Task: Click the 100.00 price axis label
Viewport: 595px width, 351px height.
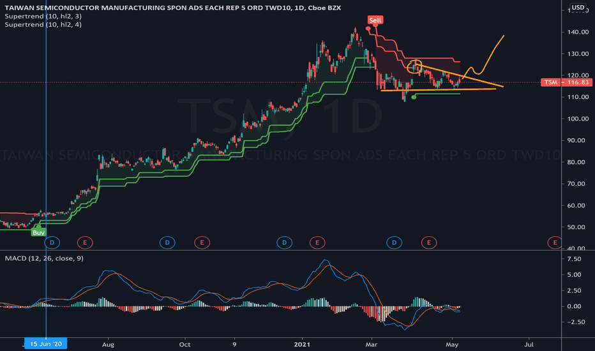Action: tap(578, 119)
